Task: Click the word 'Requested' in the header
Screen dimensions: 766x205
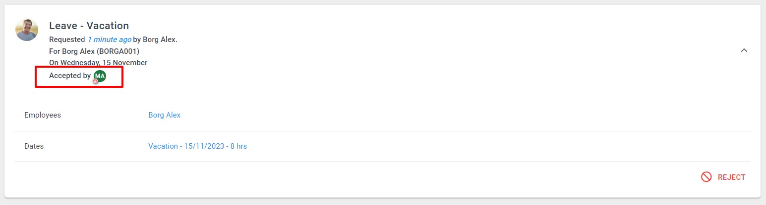Action: pos(67,40)
